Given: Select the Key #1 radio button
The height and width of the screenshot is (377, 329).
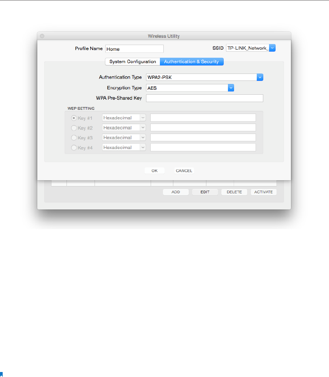Looking at the screenshot, I should (74, 118).
